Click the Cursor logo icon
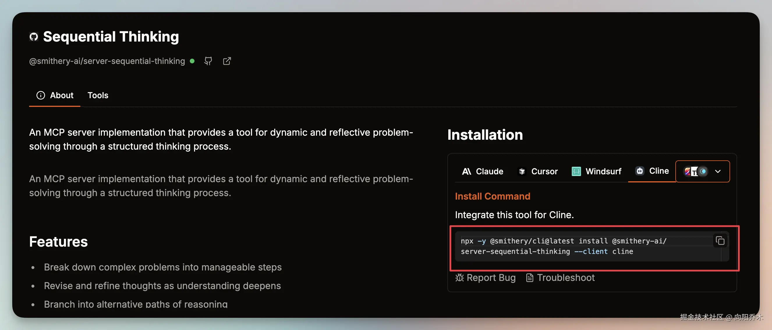This screenshot has height=330, width=772. click(522, 171)
